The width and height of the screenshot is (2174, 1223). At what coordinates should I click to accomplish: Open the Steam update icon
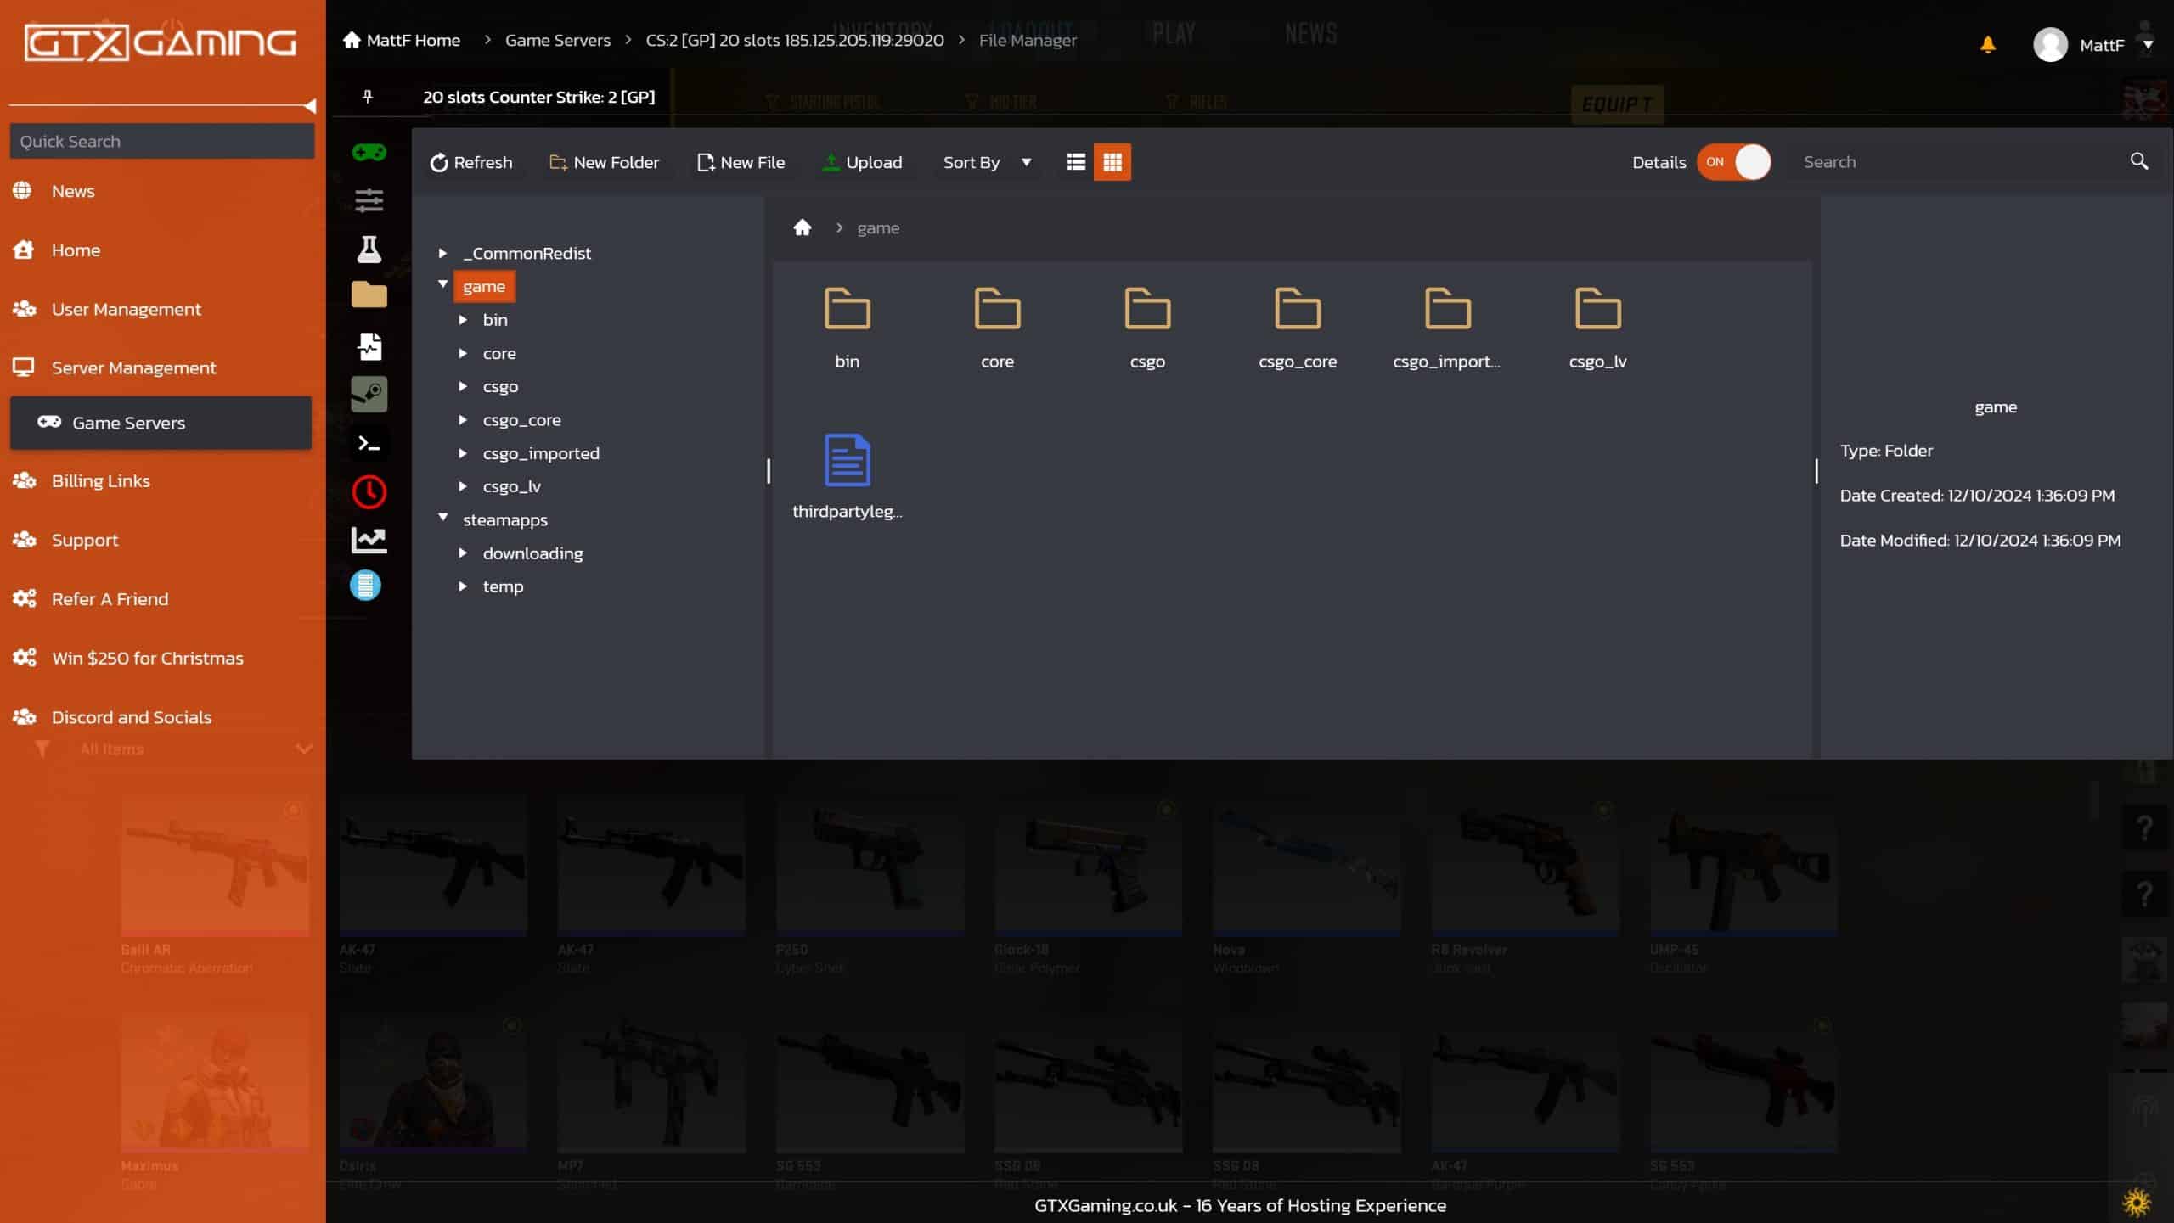[x=369, y=395]
